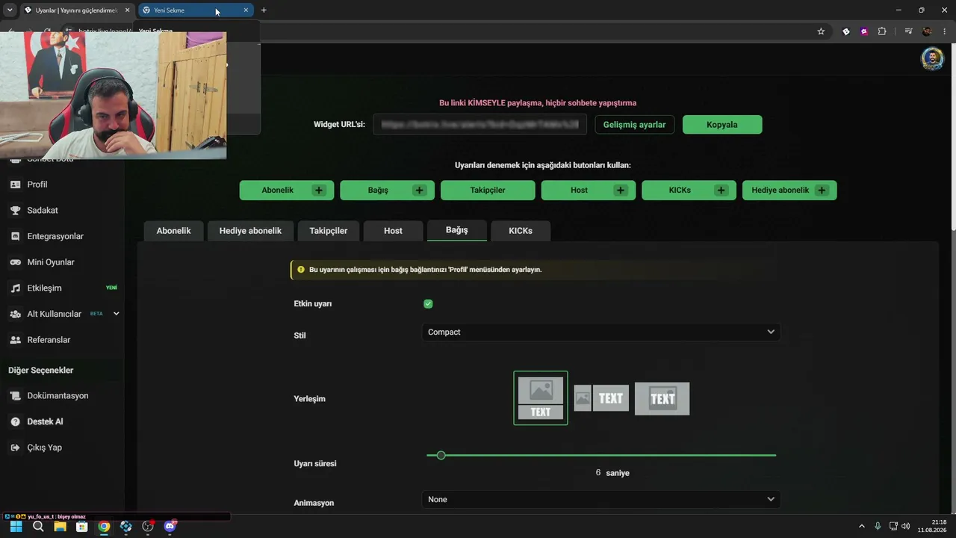Switch to the Hediye abonelik tab

[x=250, y=231]
